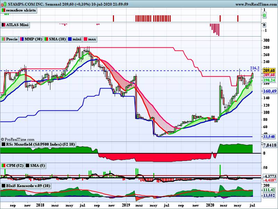The image size is (278, 209).
Task: Click the 100 price axis label
Action: [x=266, y=112]
